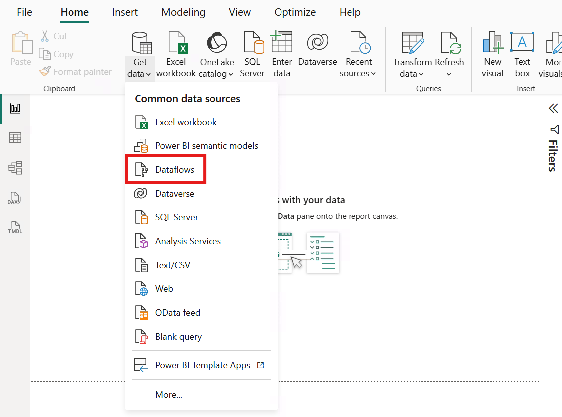Choose Text/CSV data source
This screenshot has height=417, width=562.
(201, 265)
